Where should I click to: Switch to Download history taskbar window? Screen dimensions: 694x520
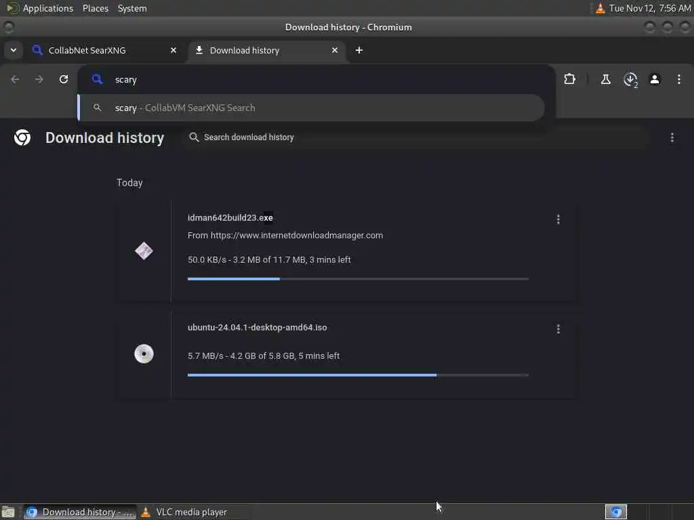point(80,512)
